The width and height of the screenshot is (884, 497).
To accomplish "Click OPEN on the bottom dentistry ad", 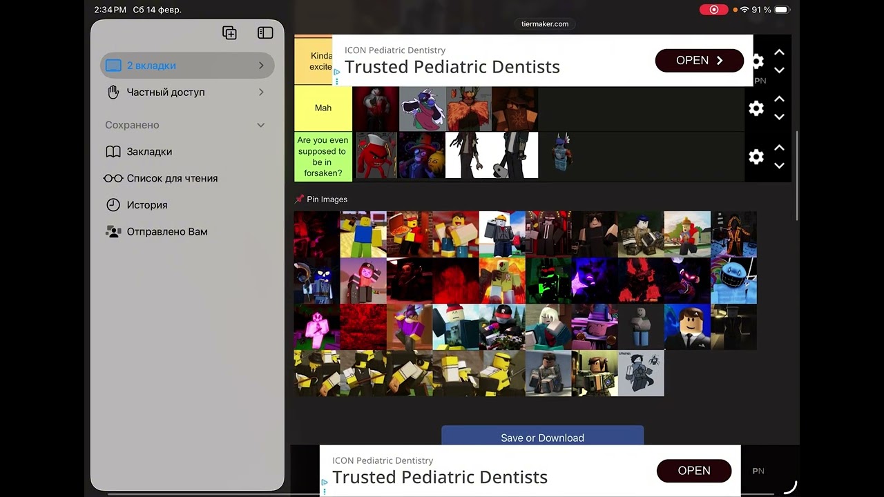I will coord(694,471).
